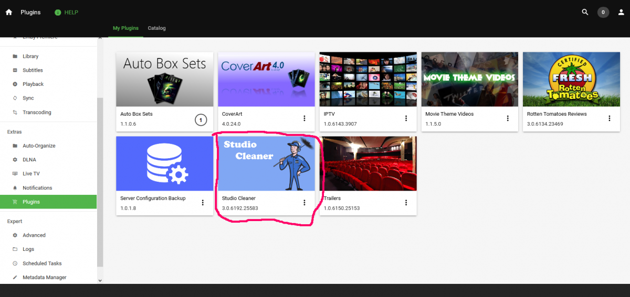Viewport: 630px width, 297px height.
Task: Click the Live TV screen icon
Action: pos(15,173)
